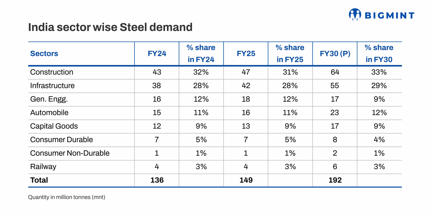430x215 pixels.
Task: Click the 'Quantity in million tonnes' footnote
Action: (67, 197)
